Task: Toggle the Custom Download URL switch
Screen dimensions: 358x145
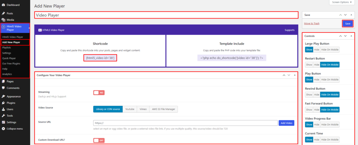Action: 99,140
